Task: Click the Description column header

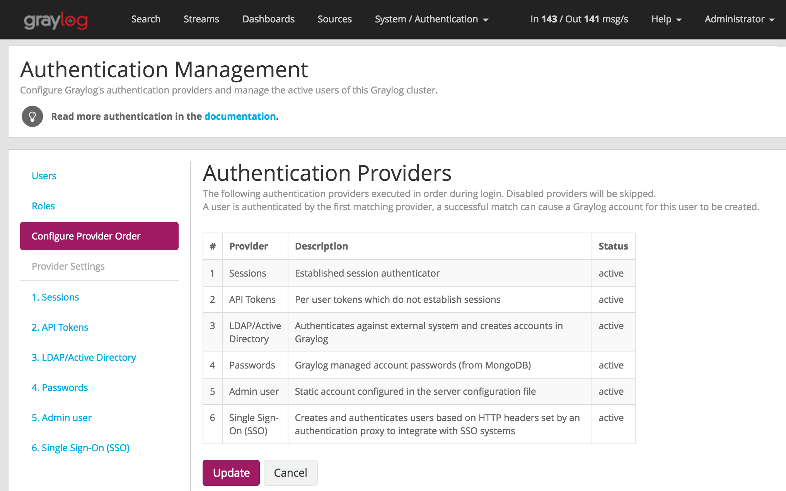Action: point(440,246)
